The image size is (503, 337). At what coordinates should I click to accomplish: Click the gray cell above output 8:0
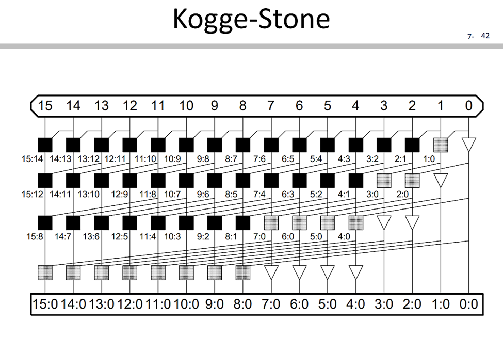tap(242, 272)
